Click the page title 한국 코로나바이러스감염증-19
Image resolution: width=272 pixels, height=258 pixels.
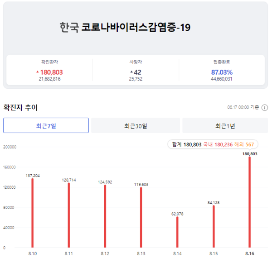click(125, 27)
